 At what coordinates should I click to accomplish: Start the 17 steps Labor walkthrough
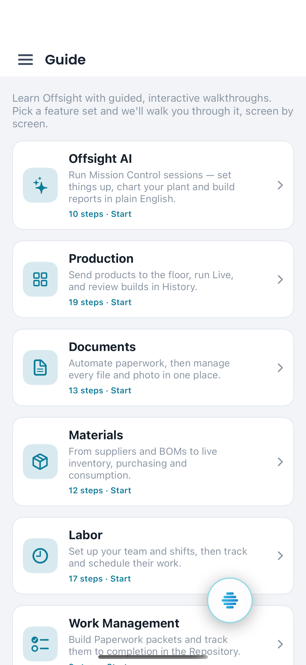pyautogui.click(x=100, y=579)
